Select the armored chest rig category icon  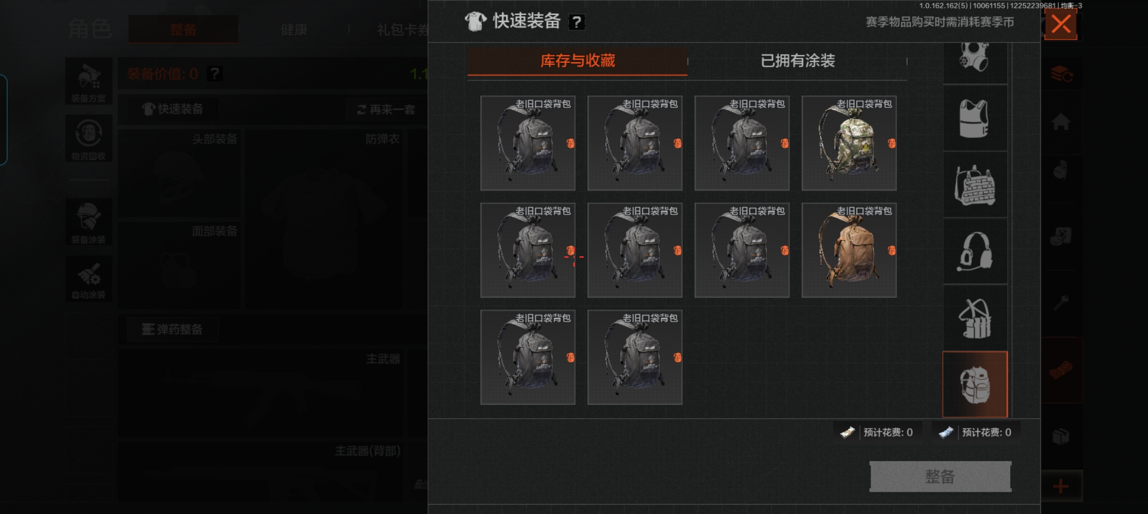point(974,185)
